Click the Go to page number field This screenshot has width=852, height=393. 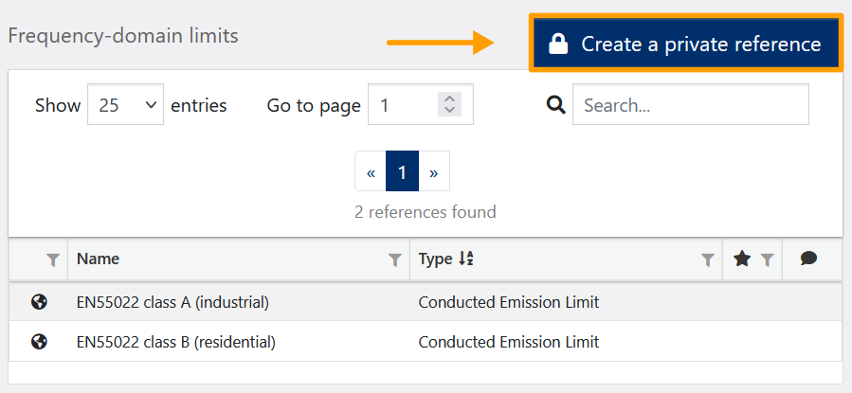pos(404,105)
